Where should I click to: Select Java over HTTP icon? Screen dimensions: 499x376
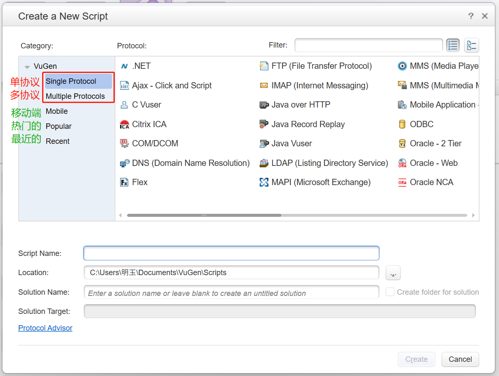click(264, 105)
